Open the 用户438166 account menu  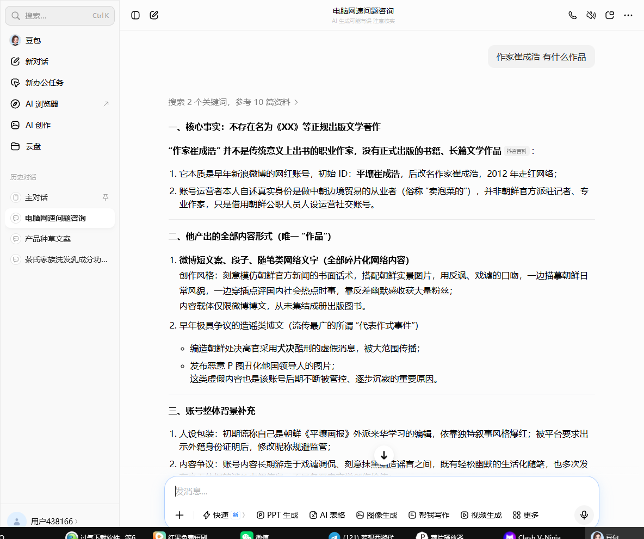click(x=54, y=522)
